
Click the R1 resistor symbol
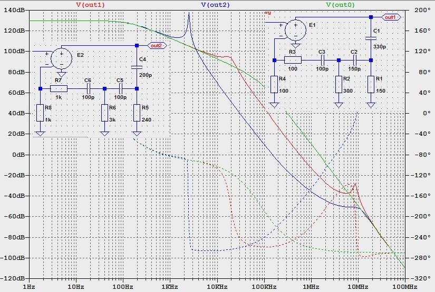click(x=371, y=84)
